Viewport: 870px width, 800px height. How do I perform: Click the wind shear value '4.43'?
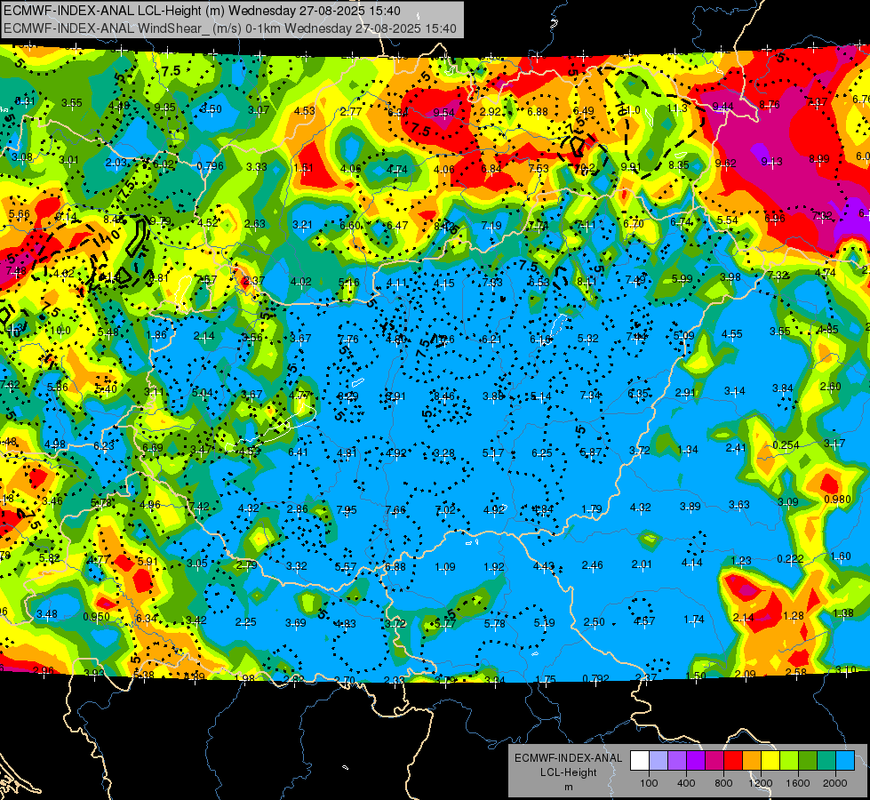[543, 565]
